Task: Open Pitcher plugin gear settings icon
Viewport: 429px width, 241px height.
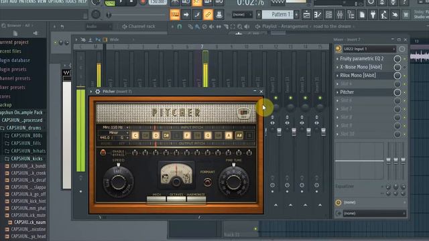Action: [98, 92]
